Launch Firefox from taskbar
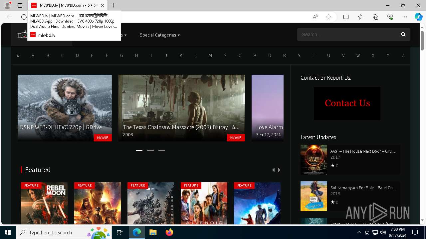Screen dimensions: 426x239 pyautogui.click(x=169, y=232)
